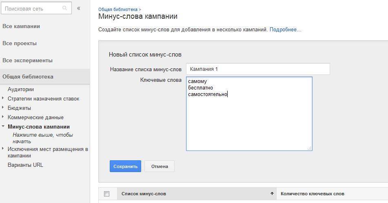Viewport: 388px width, 203px height.
Task: Follow the Подробнее link
Action: (285, 30)
